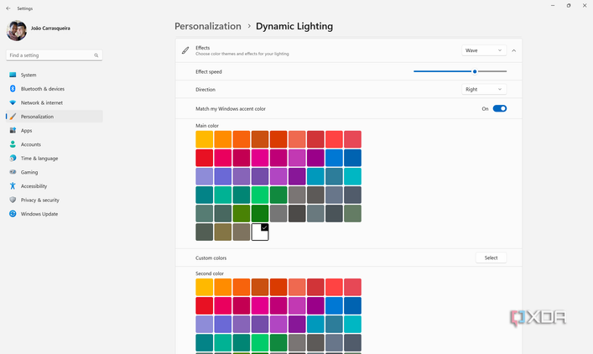This screenshot has height=354, width=593.
Task: Pick yellow gold first Main color swatch
Action: pyautogui.click(x=204, y=139)
